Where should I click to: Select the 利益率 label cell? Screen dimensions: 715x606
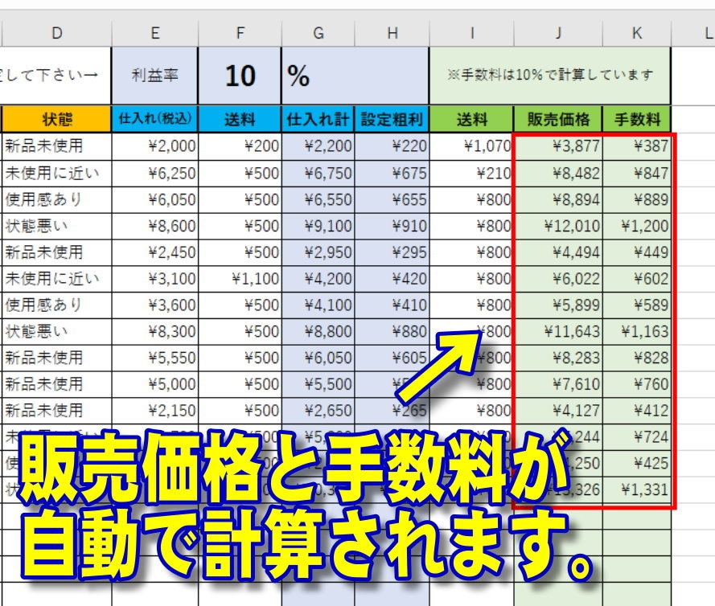155,76
